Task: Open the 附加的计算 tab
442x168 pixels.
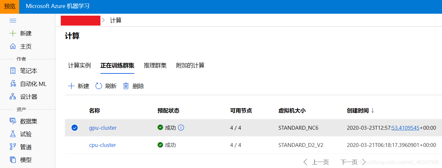Action: (x=190, y=65)
